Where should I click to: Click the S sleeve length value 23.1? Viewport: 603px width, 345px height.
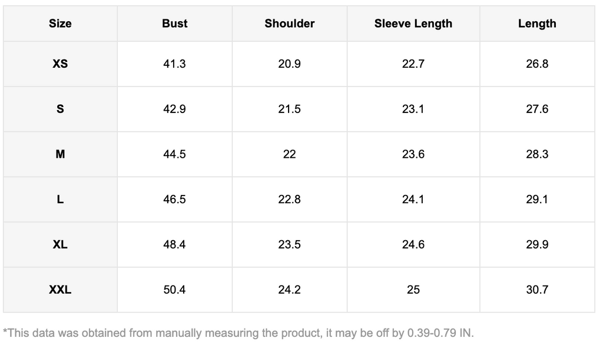[413, 109]
